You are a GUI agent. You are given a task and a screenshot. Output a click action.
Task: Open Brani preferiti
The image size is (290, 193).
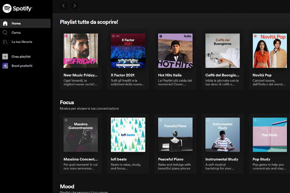[x=22, y=66]
